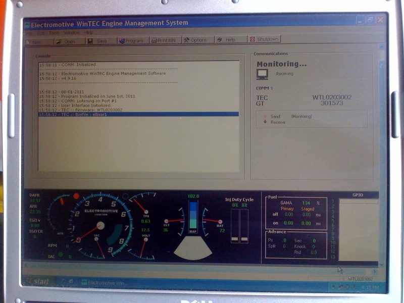Open the File menu
The image size is (404, 303).
pyautogui.click(x=29, y=33)
